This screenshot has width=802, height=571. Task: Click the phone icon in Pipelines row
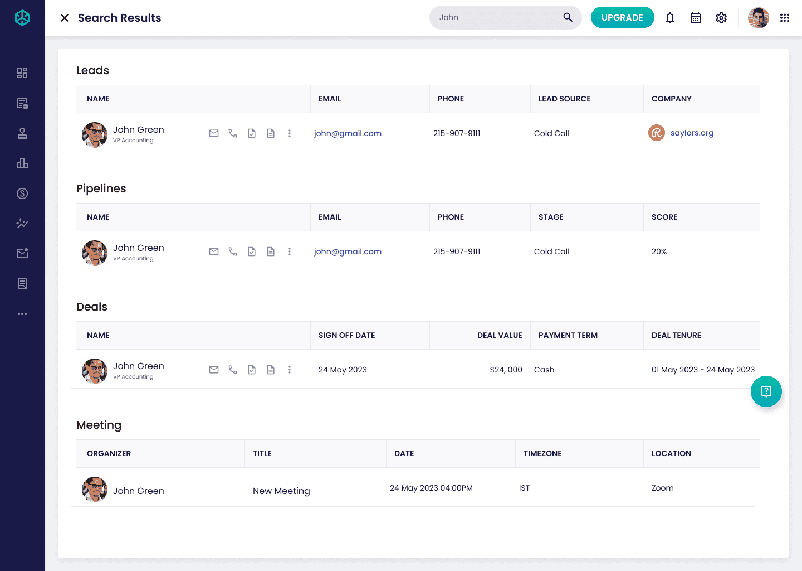[x=233, y=251]
